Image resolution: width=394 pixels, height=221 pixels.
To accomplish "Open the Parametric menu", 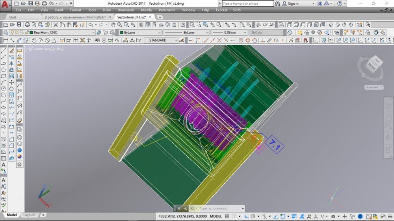I will point(167,10).
